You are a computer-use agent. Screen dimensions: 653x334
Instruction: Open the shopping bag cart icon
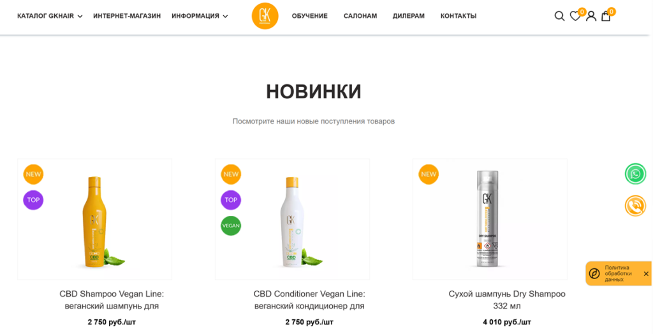point(606,16)
